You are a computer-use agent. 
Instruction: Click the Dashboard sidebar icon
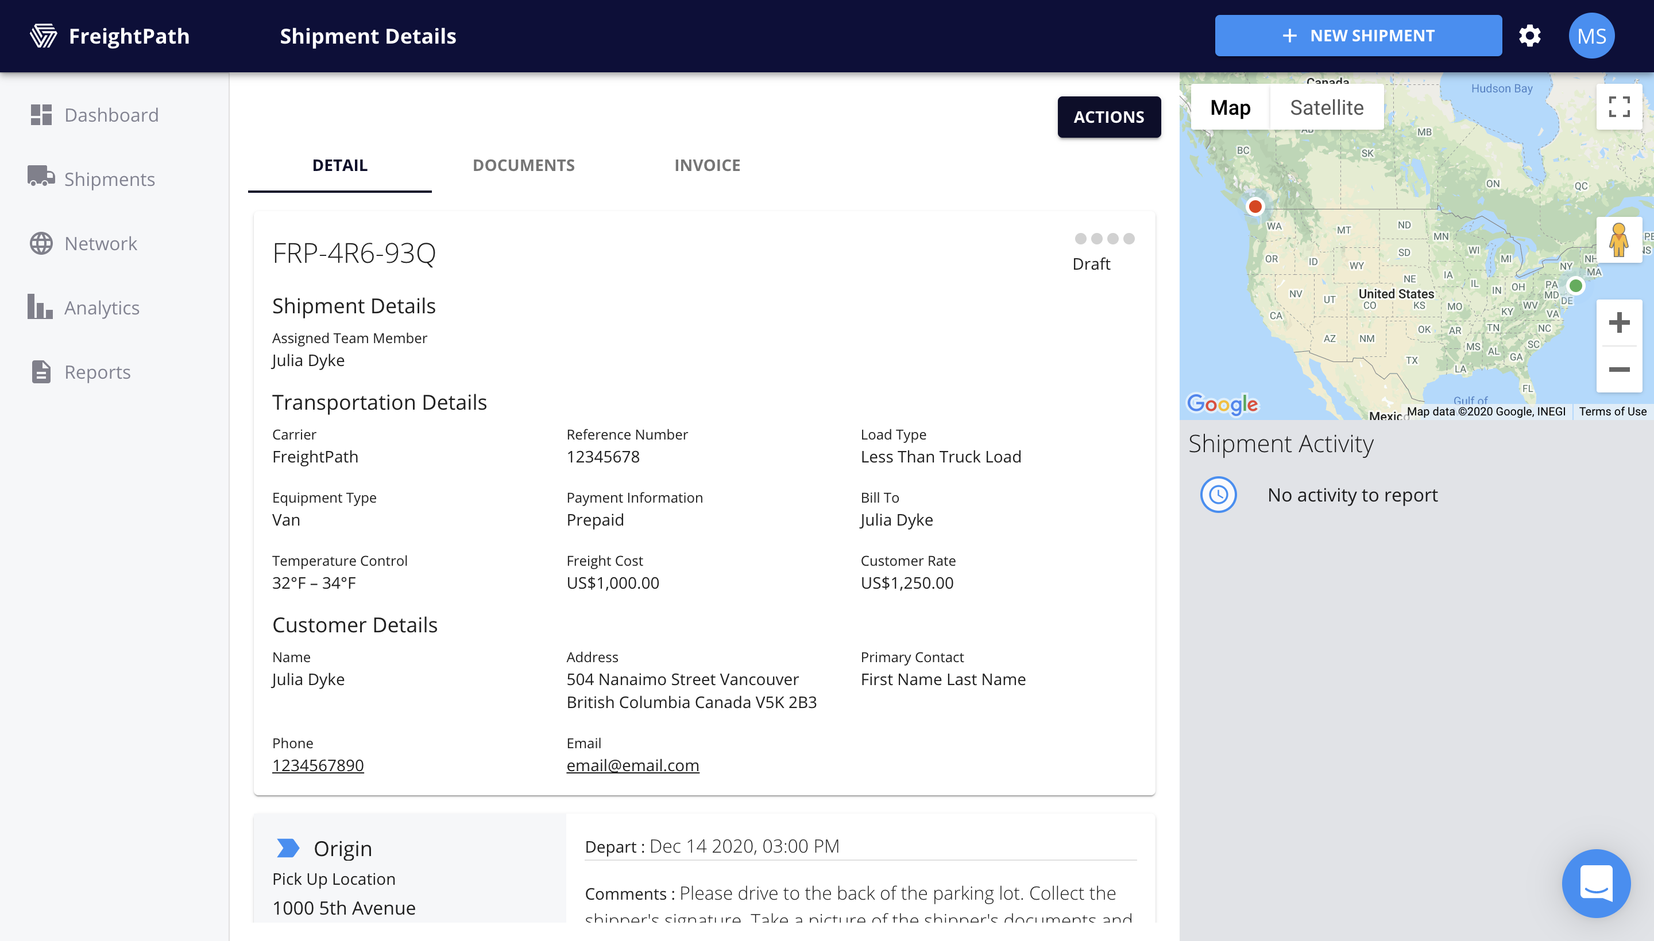pos(41,114)
